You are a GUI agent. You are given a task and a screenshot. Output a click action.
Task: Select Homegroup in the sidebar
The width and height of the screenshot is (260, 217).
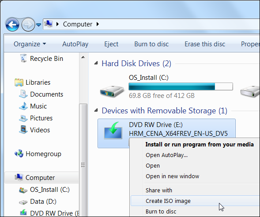[x=38, y=154]
